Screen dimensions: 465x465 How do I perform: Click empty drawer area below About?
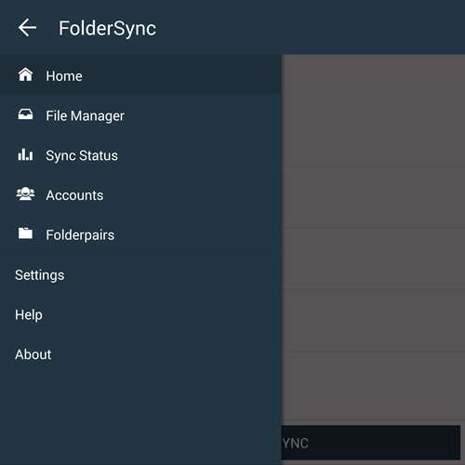coord(140,418)
